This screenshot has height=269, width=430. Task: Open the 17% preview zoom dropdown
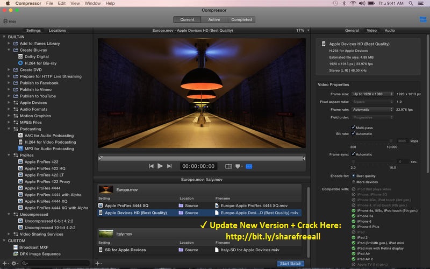click(x=303, y=31)
